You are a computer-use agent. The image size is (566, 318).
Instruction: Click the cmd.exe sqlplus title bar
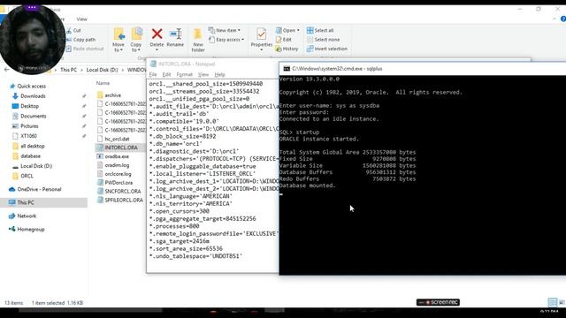[423, 69]
